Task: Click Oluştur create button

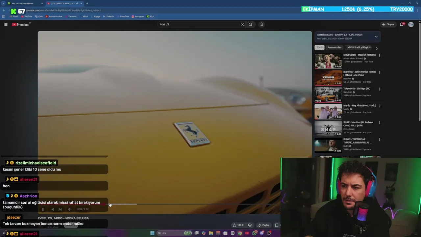Action: (x=388, y=24)
